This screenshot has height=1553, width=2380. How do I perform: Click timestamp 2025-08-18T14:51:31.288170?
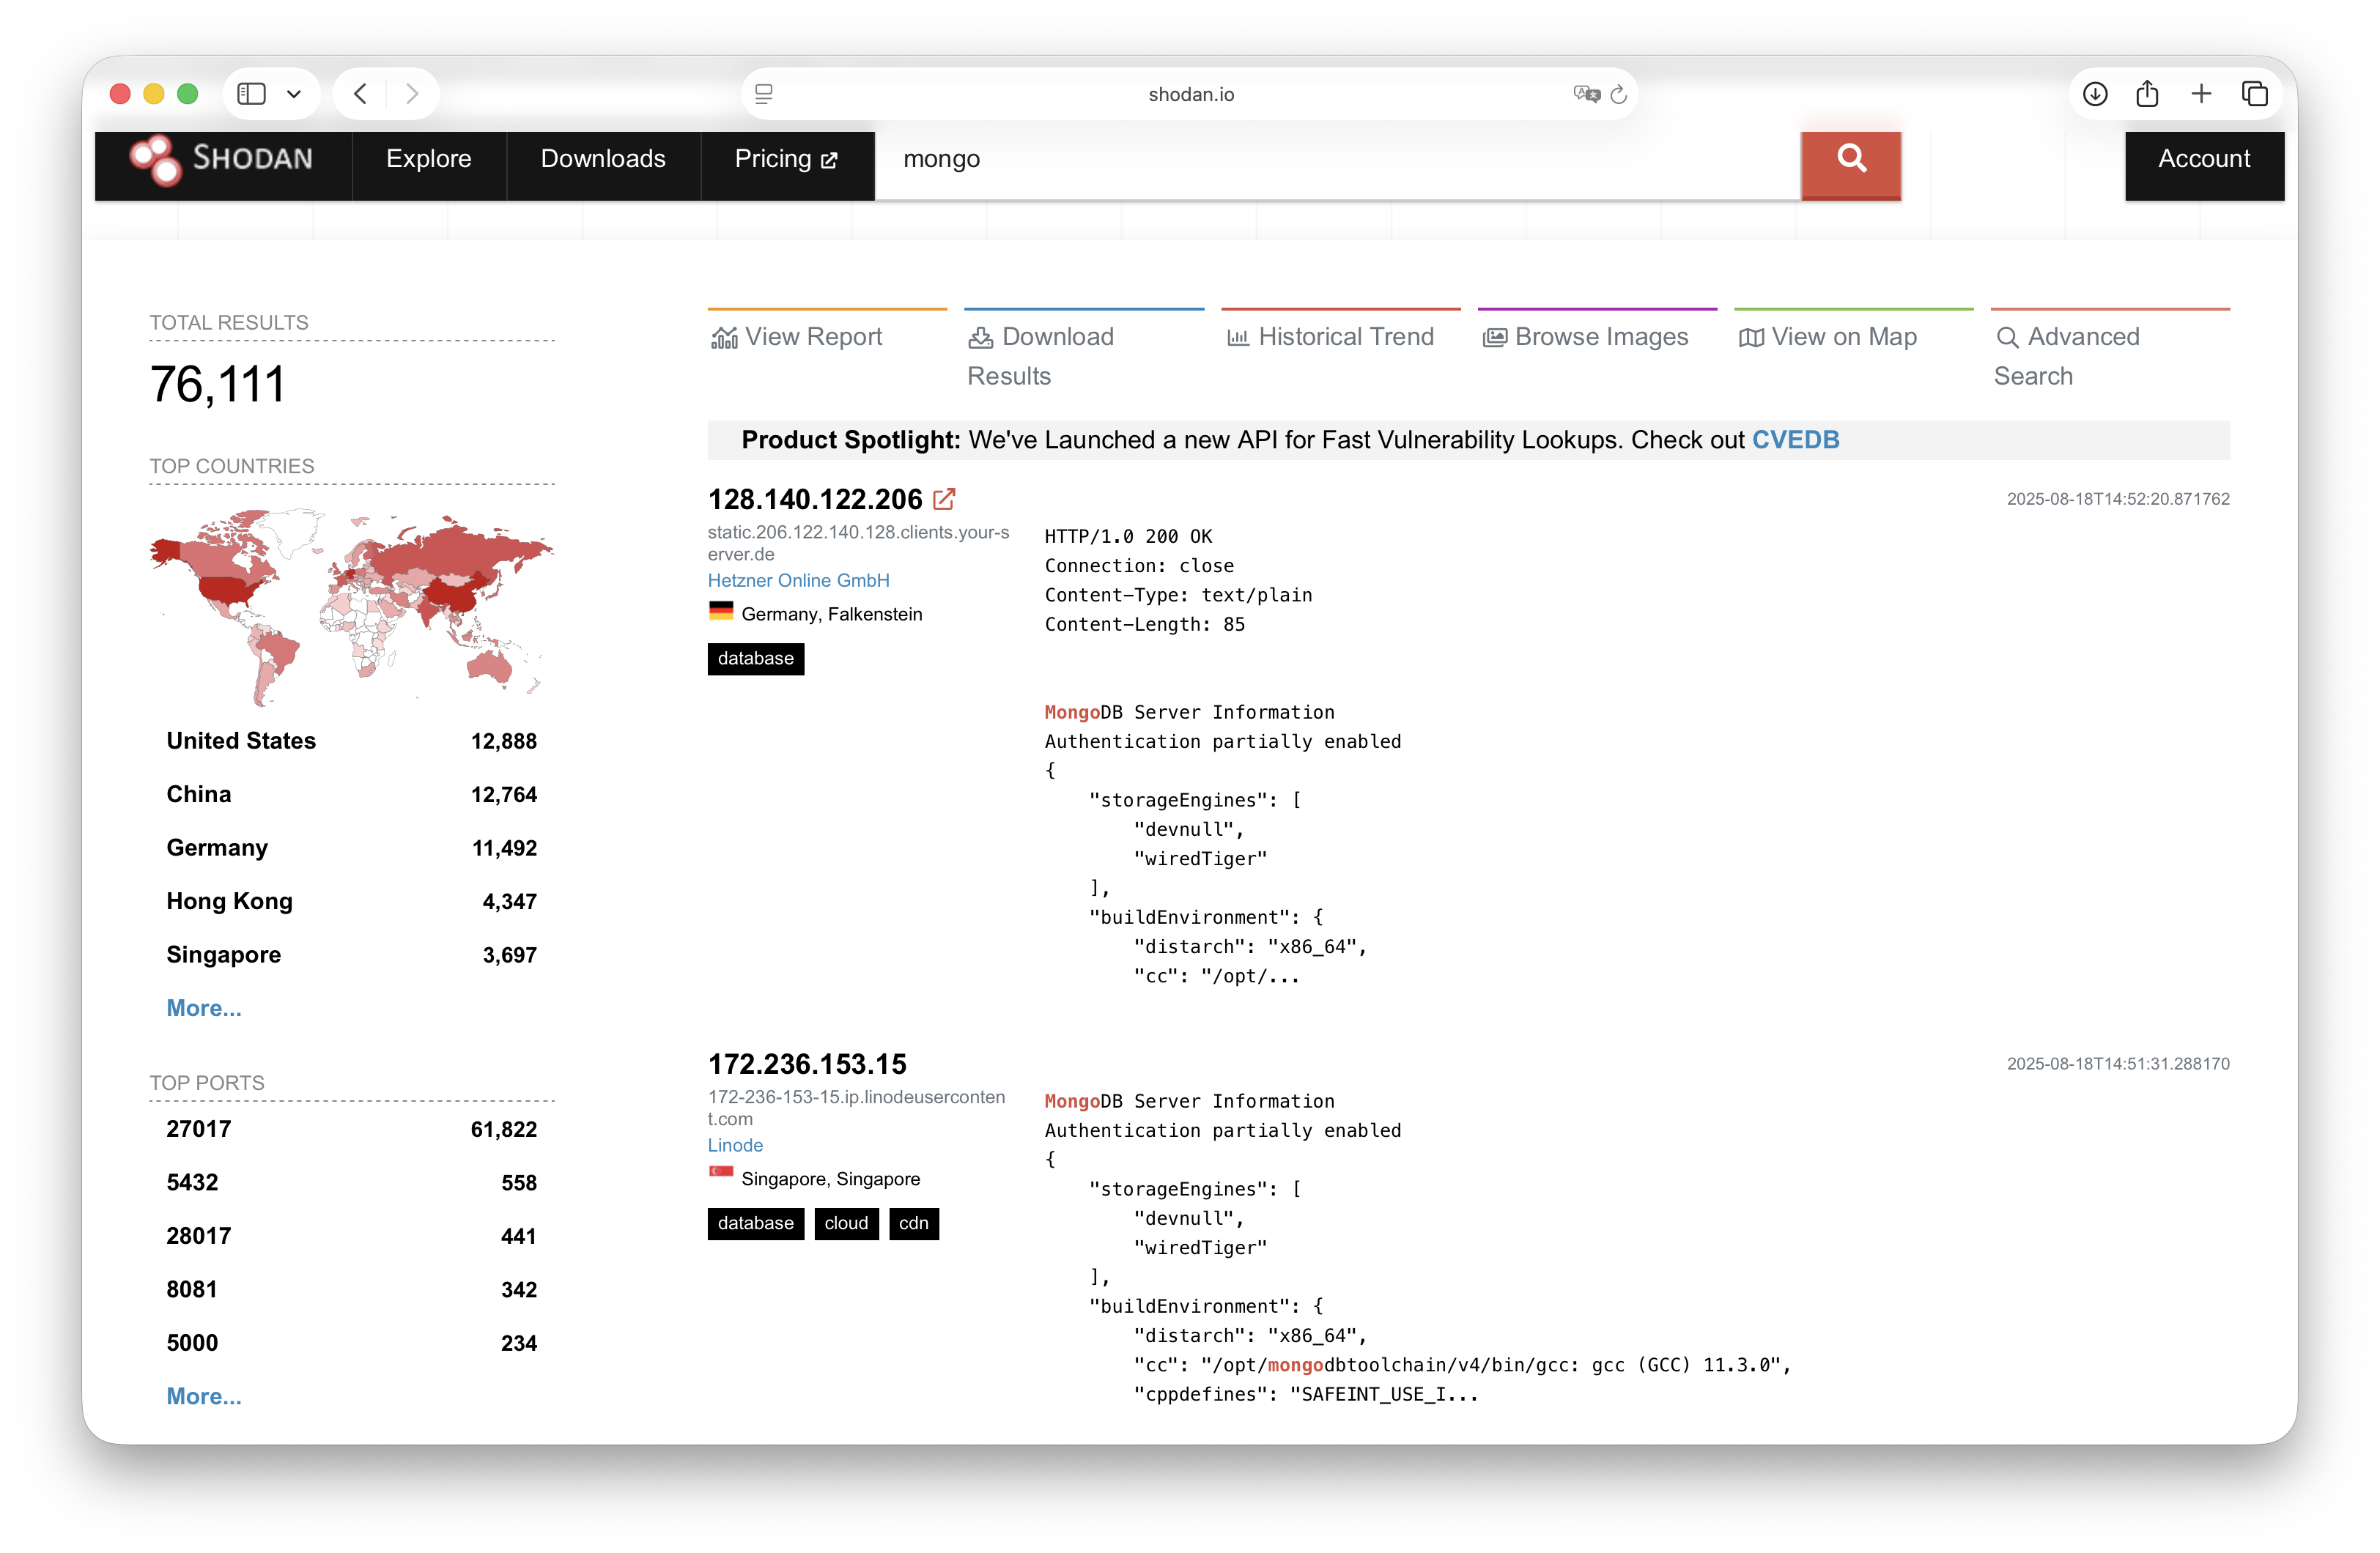point(2118,1064)
